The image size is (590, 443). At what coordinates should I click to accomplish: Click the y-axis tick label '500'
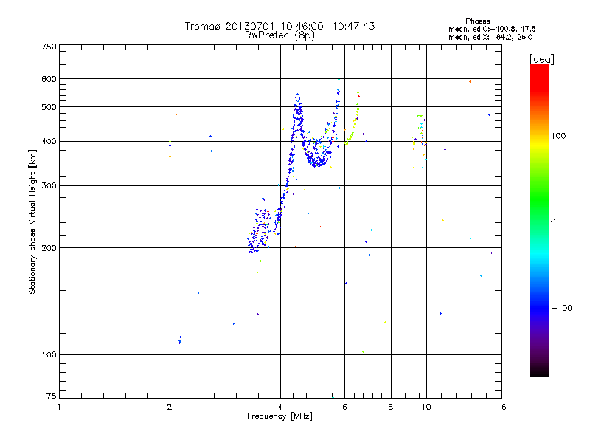click(49, 107)
